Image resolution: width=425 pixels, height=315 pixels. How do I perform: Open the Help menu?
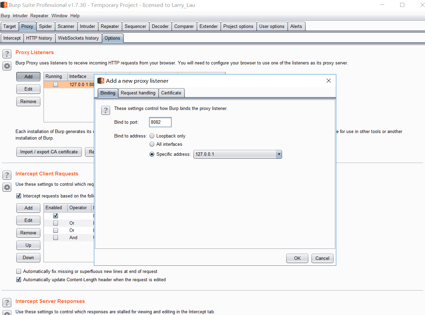tap(75, 16)
